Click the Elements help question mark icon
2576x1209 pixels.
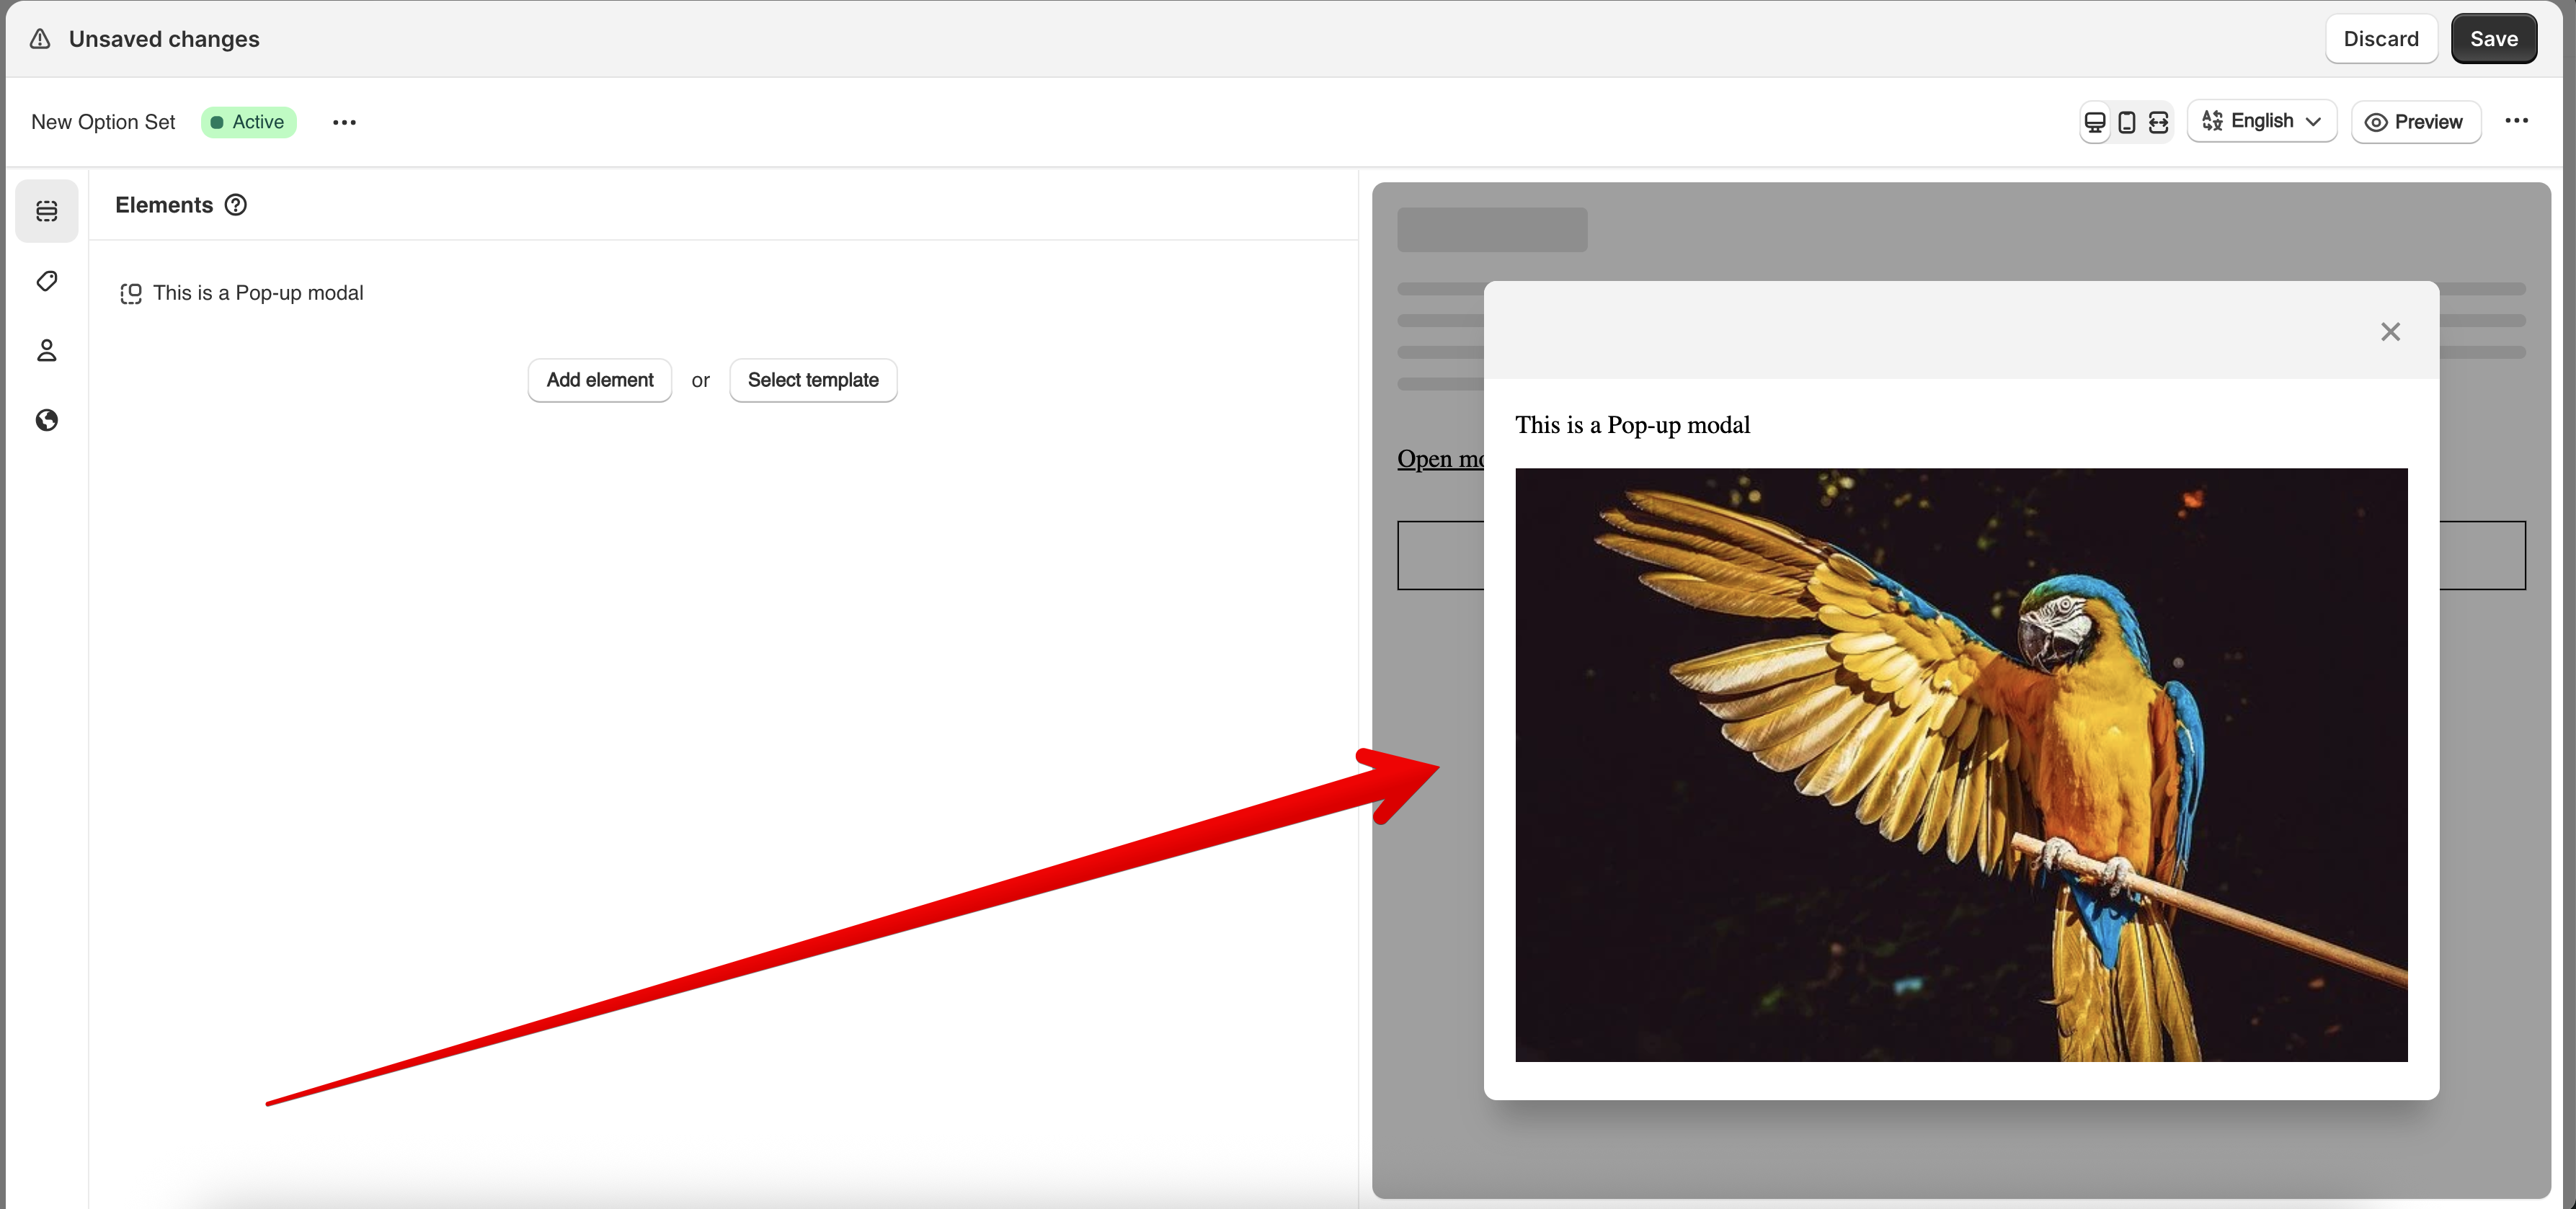click(x=236, y=205)
